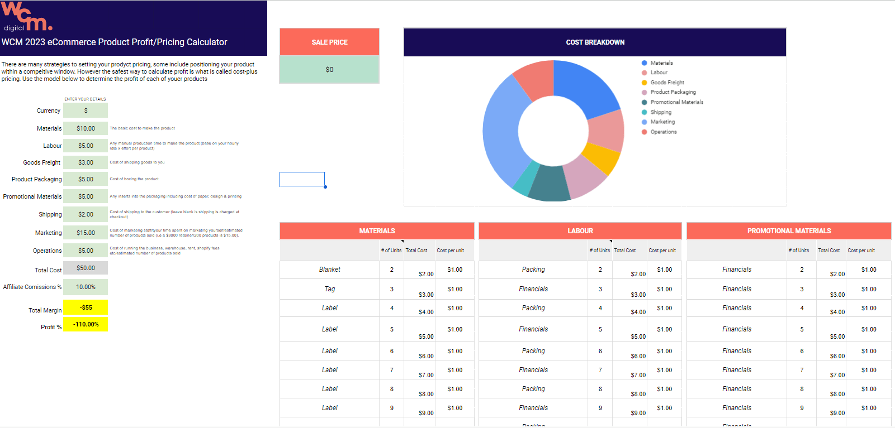
Task: Select the Operations legend entry
Action: click(x=663, y=132)
